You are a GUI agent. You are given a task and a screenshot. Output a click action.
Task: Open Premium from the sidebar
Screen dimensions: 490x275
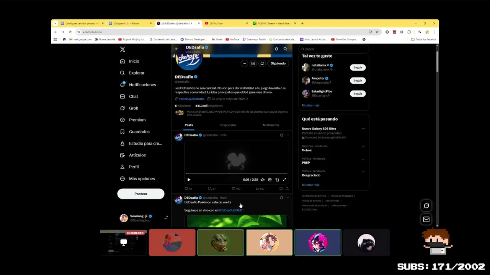tap(132, 120)
